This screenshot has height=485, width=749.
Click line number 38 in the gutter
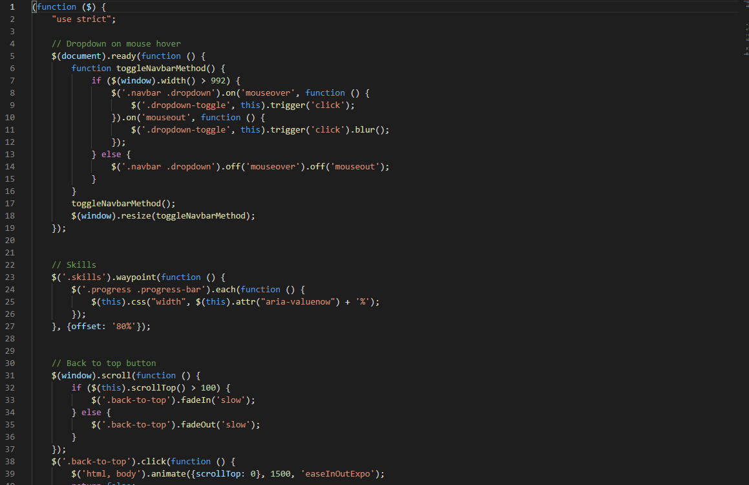10,462
